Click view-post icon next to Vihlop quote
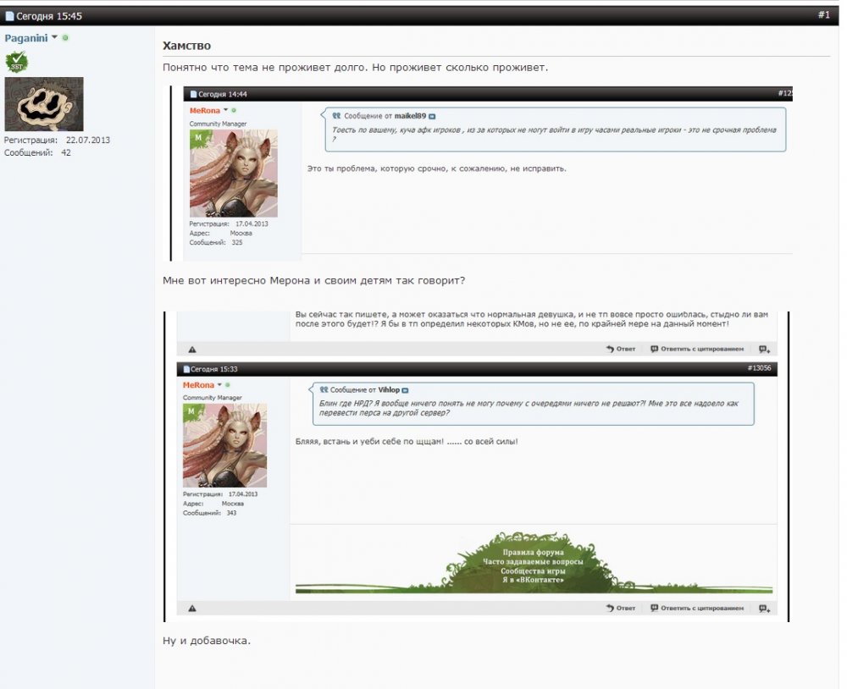Image resolution: width=847 pixels, height=689 pixels. click(x=405, y=390)
